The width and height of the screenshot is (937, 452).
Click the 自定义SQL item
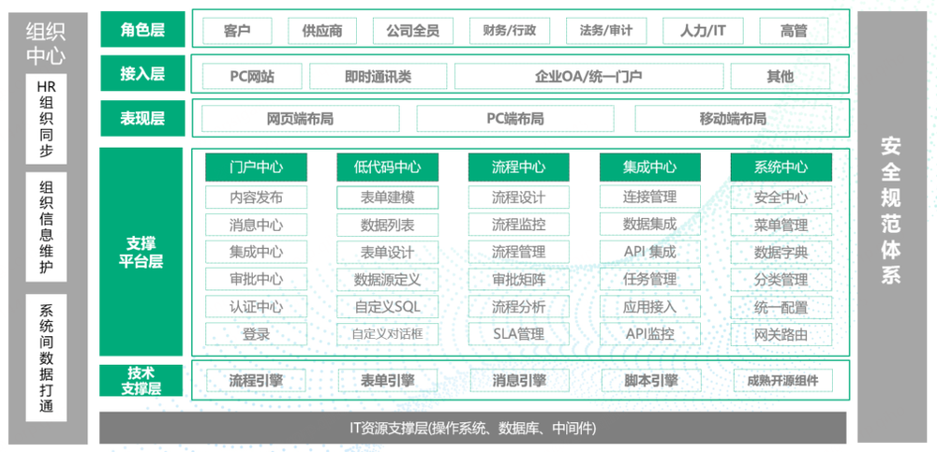pyautogui.click(x=387, y=307)
